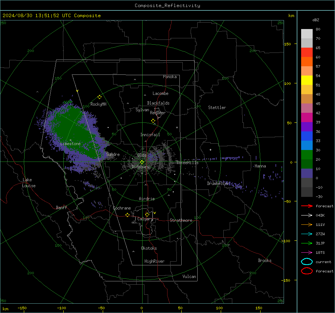Click the yellow diamond marker near Cochrane

pos(128,215)
